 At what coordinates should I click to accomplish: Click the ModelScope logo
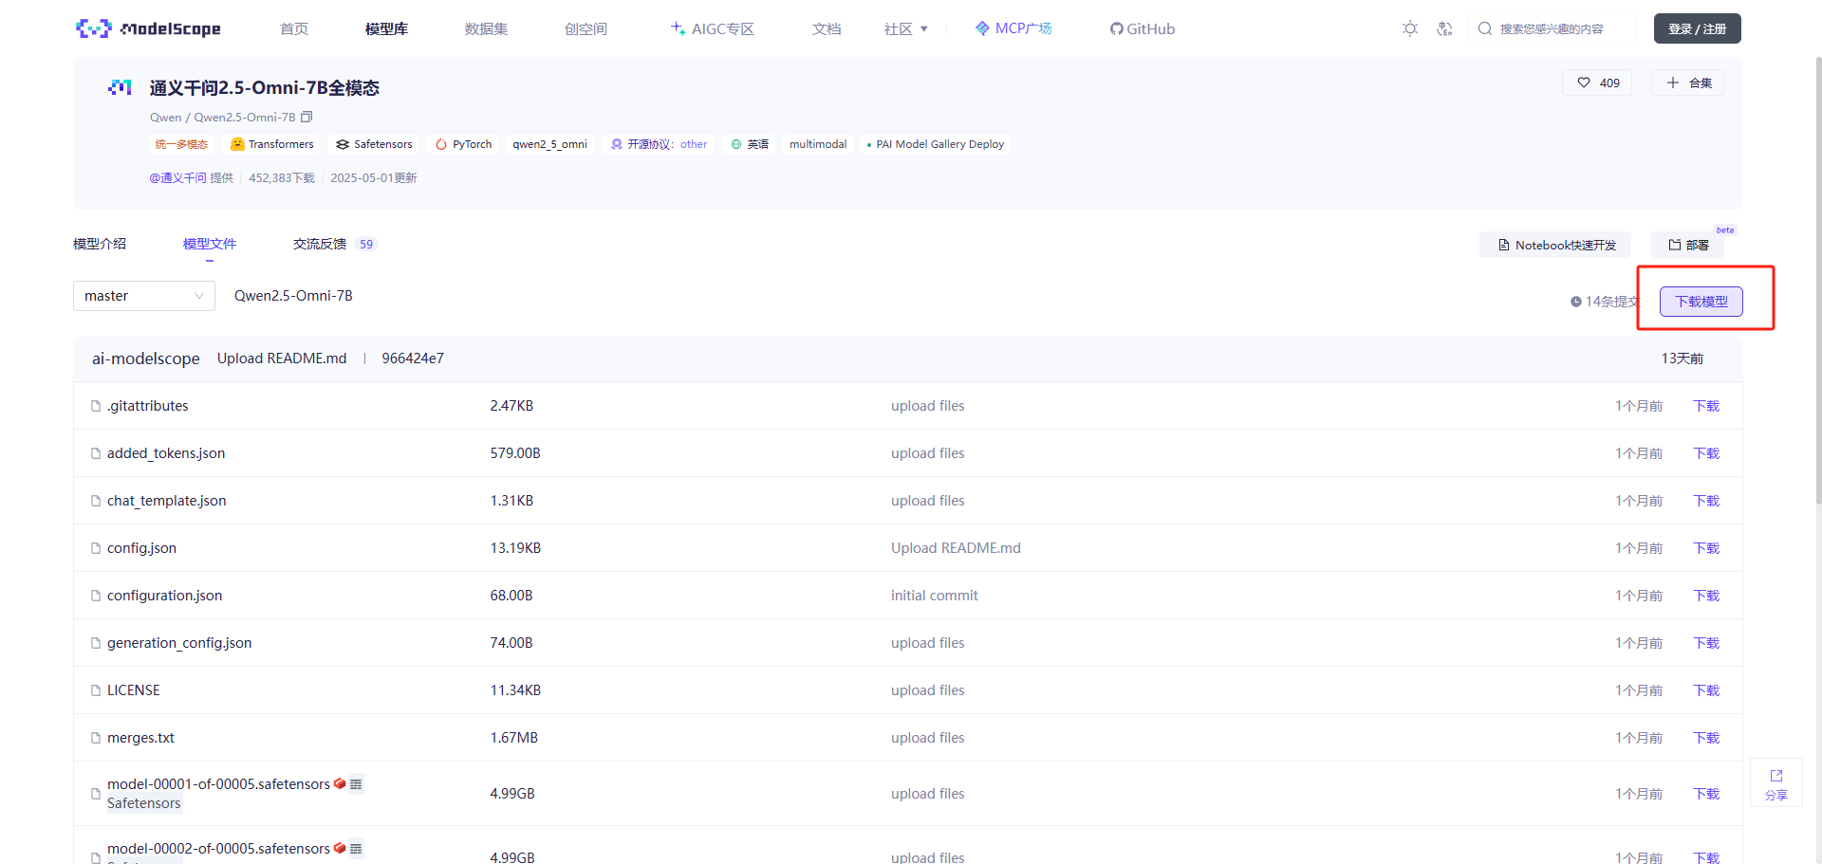[148, 28]
